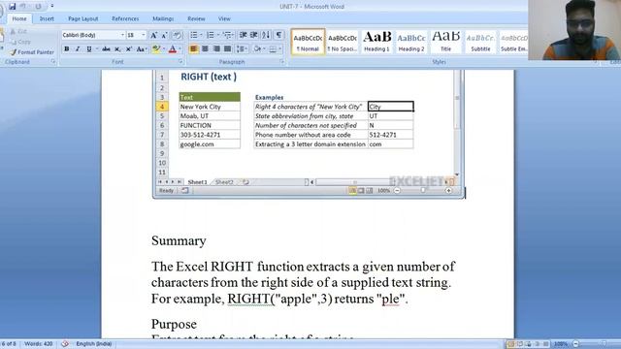Click the Numbering list icon
This screenshot has height=349, width=621.
click(211, 35)
